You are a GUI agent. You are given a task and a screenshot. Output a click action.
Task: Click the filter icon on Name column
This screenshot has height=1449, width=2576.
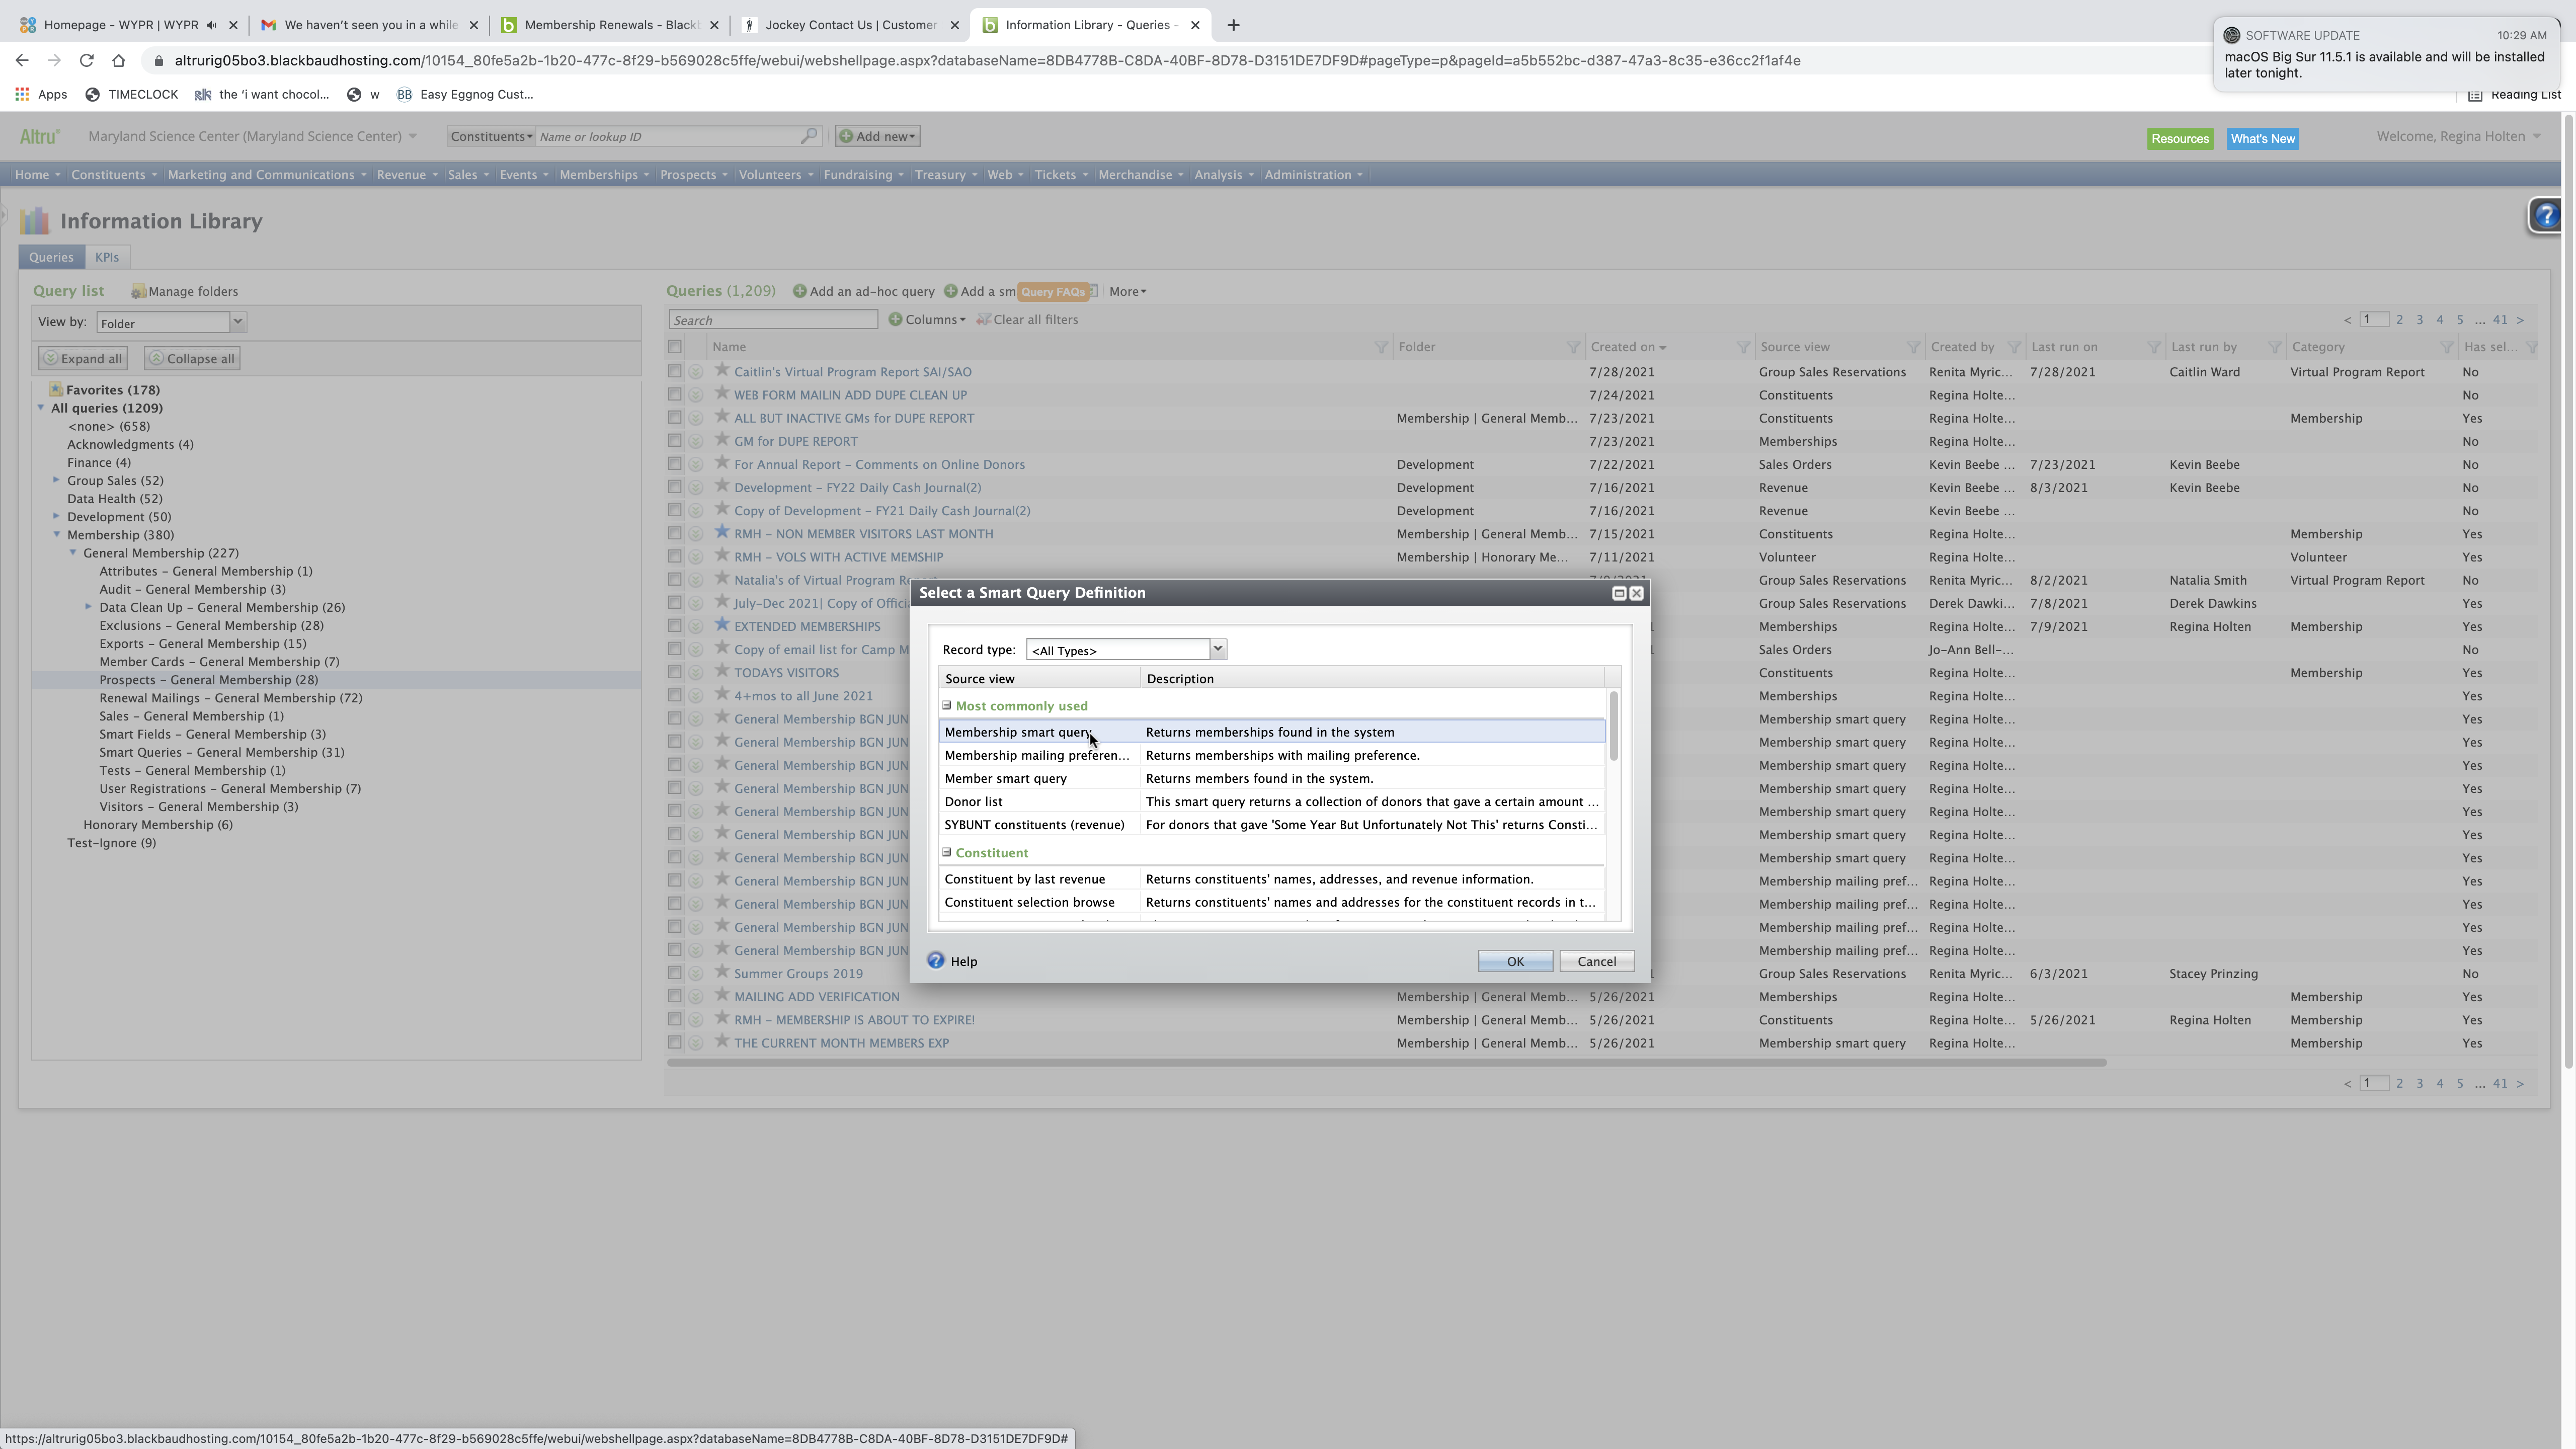click(1380, 347)
